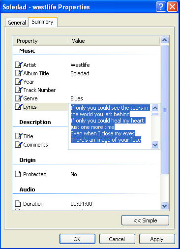Screen dimensions: 180x249
Task: Select the Protected property label
Action: (x=35, y=174)
